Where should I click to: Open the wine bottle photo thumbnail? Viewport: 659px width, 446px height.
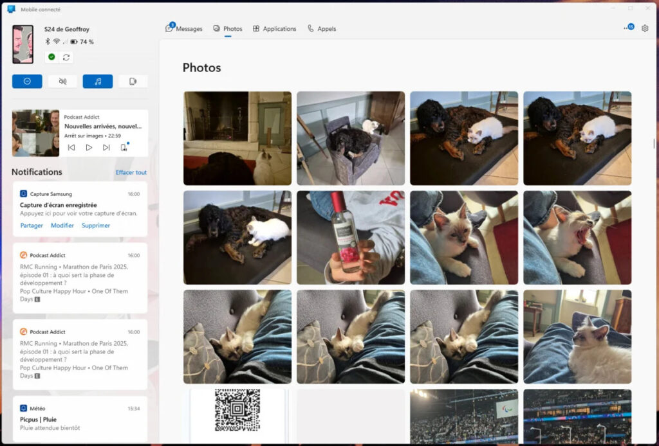point(351,237)
